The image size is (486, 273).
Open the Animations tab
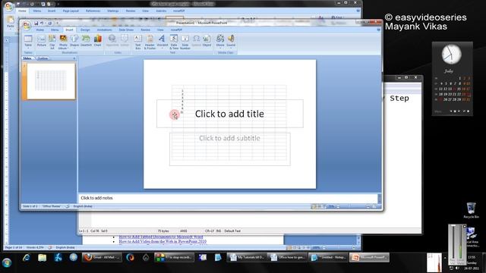[105, 30]
